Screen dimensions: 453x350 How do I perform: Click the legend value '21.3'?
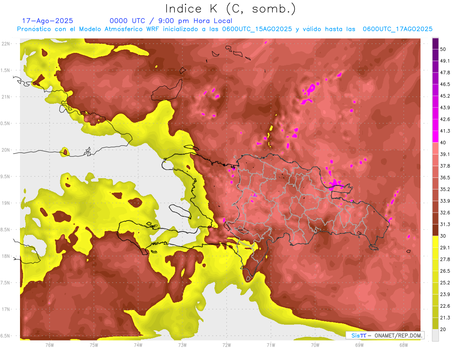point(445,318)
